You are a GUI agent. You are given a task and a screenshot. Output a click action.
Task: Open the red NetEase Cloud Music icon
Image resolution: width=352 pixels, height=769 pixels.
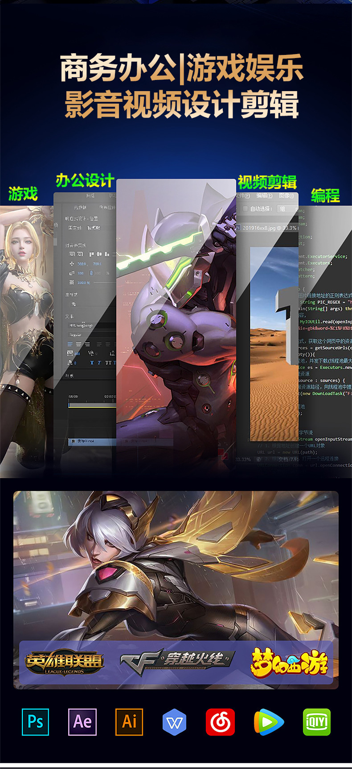[x=220, y=722]
